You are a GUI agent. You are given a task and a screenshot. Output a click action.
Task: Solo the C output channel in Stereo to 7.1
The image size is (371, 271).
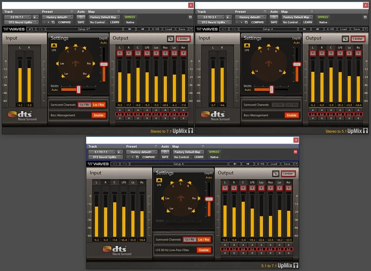click(138, 53)
